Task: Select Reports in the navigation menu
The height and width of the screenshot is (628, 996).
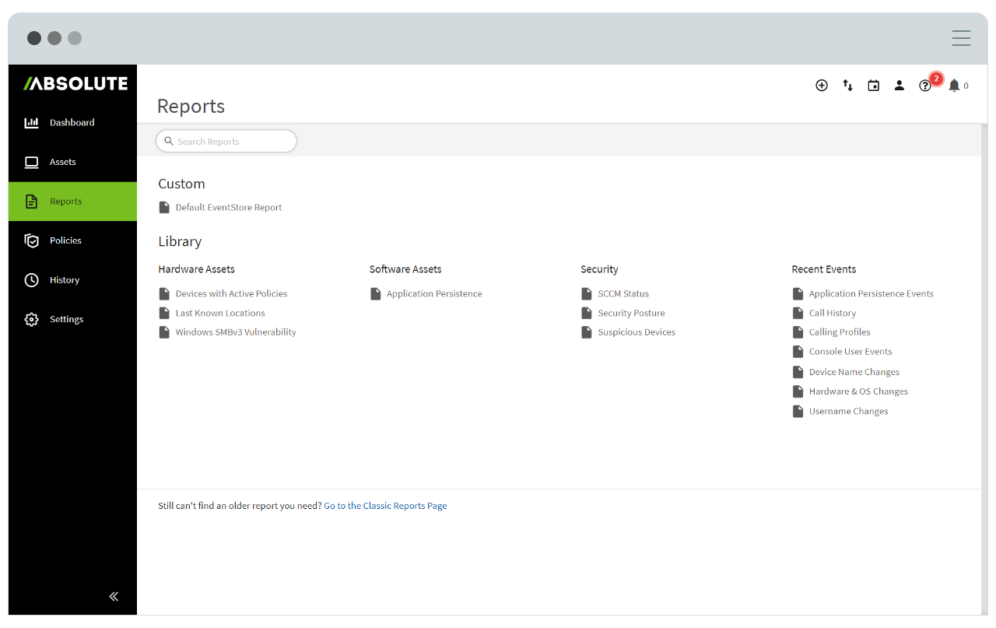Action: (x=65, y=201)
